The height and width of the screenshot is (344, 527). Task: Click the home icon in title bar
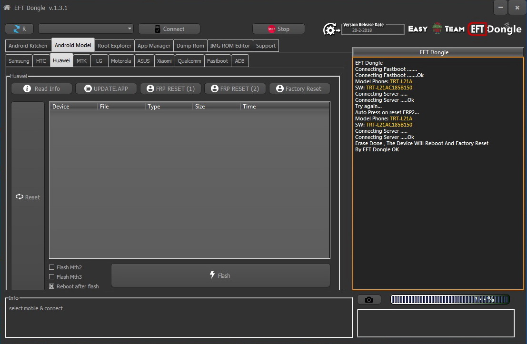click(x=7, y=8)
